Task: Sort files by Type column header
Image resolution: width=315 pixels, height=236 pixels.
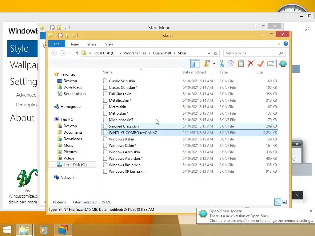Action: (x=224, y=72)
